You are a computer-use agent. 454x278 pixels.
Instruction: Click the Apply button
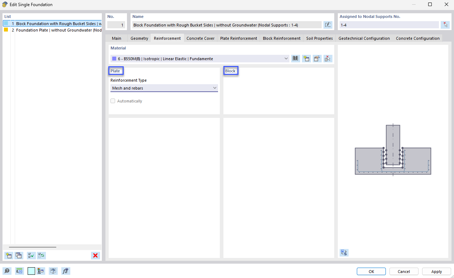point(436,272)
